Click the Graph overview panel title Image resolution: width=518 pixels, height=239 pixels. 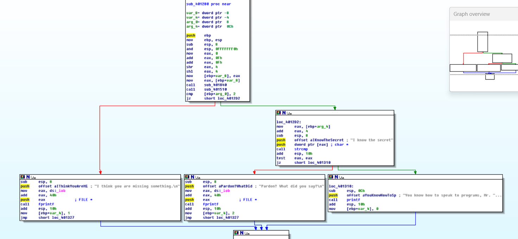[x=472, y=14]
